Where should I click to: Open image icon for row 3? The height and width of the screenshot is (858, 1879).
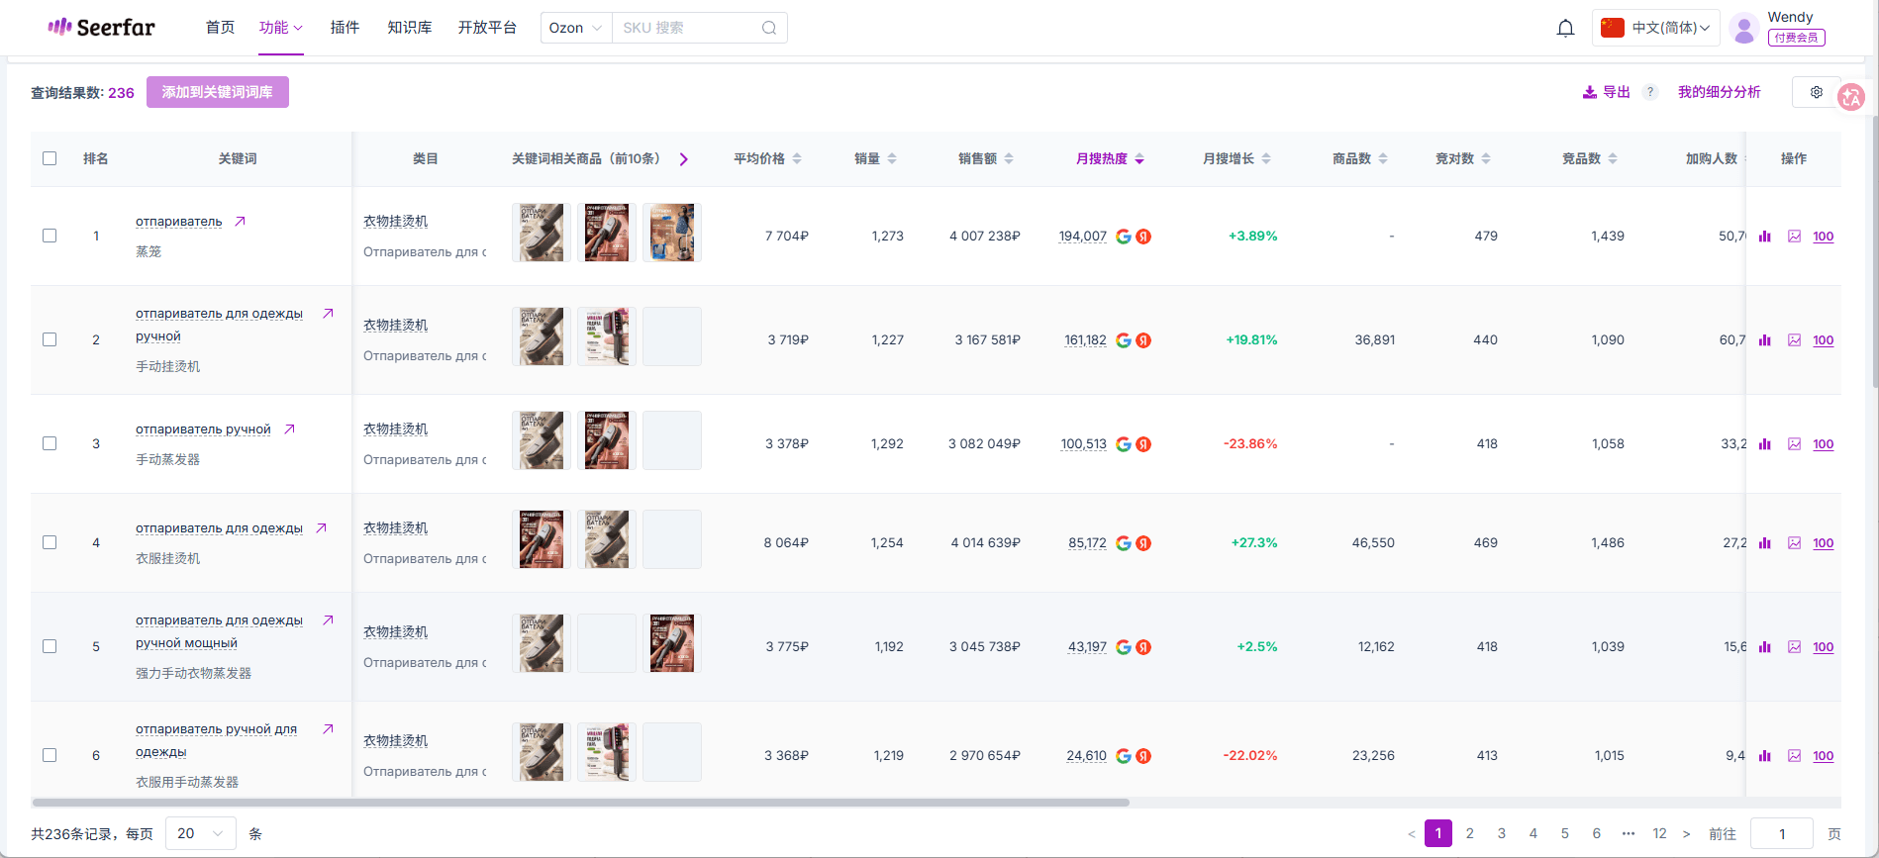(x=1794, y=444)
